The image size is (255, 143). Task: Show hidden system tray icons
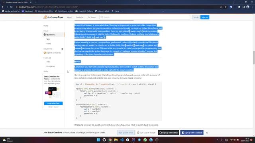(218, 140)
